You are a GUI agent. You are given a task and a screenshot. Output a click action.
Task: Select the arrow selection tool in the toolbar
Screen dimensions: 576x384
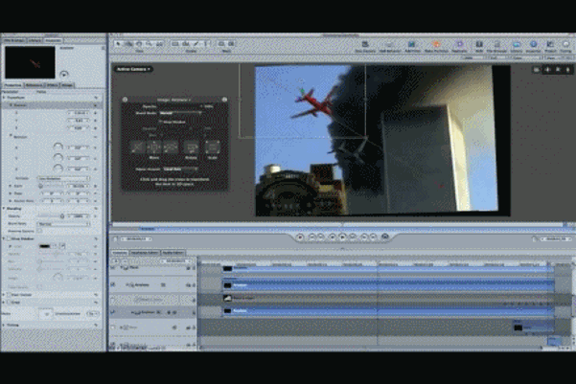(119, 43)
